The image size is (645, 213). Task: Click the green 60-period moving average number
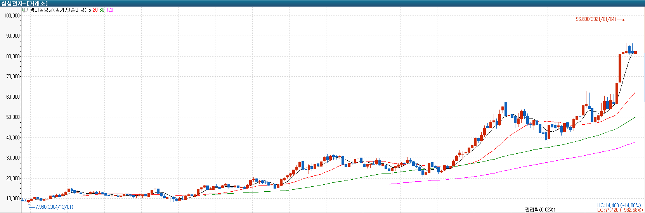(x=102, y=10)
